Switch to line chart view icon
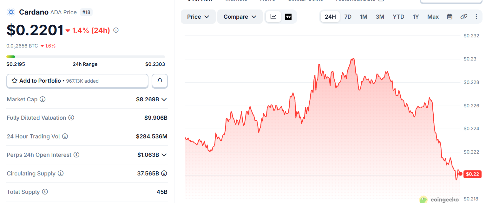This screenshot has width=486, height=203. tap(273, 17)
